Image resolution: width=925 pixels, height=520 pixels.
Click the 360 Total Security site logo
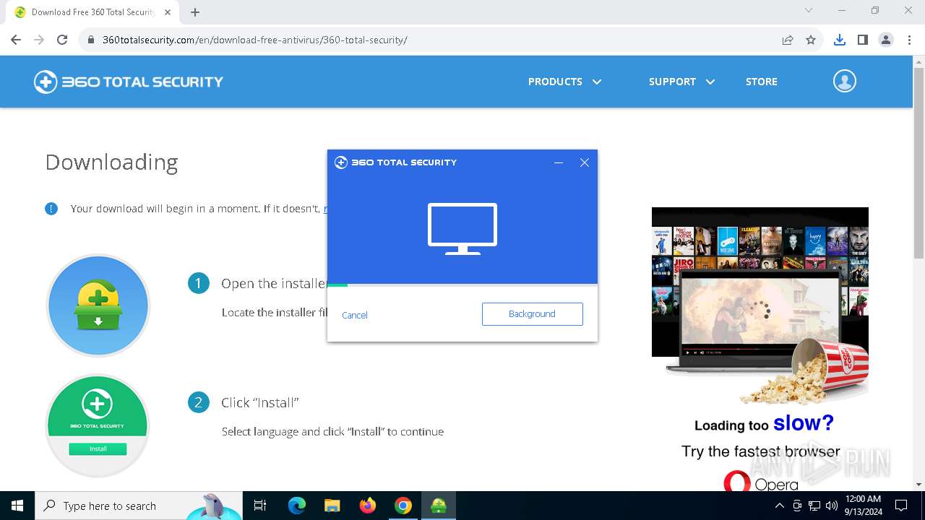(x=129, y=82)
